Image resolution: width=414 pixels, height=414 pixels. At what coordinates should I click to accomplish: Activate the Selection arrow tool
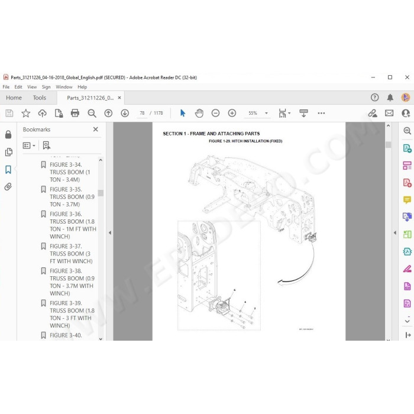[182, 114]
